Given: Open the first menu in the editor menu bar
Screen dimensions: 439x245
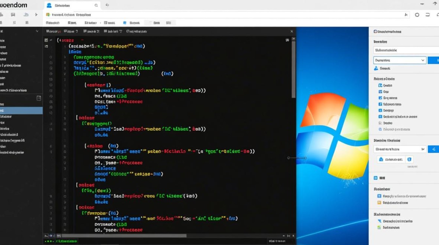Looking at the screenshot, I should (52, 31).
